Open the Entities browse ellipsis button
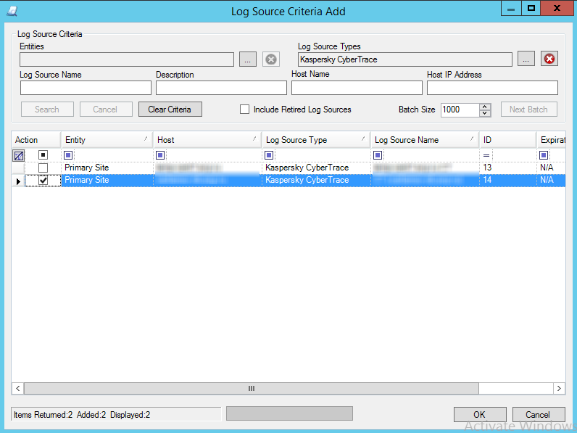The height and width of the screenshot is (433, 577). 247,59
